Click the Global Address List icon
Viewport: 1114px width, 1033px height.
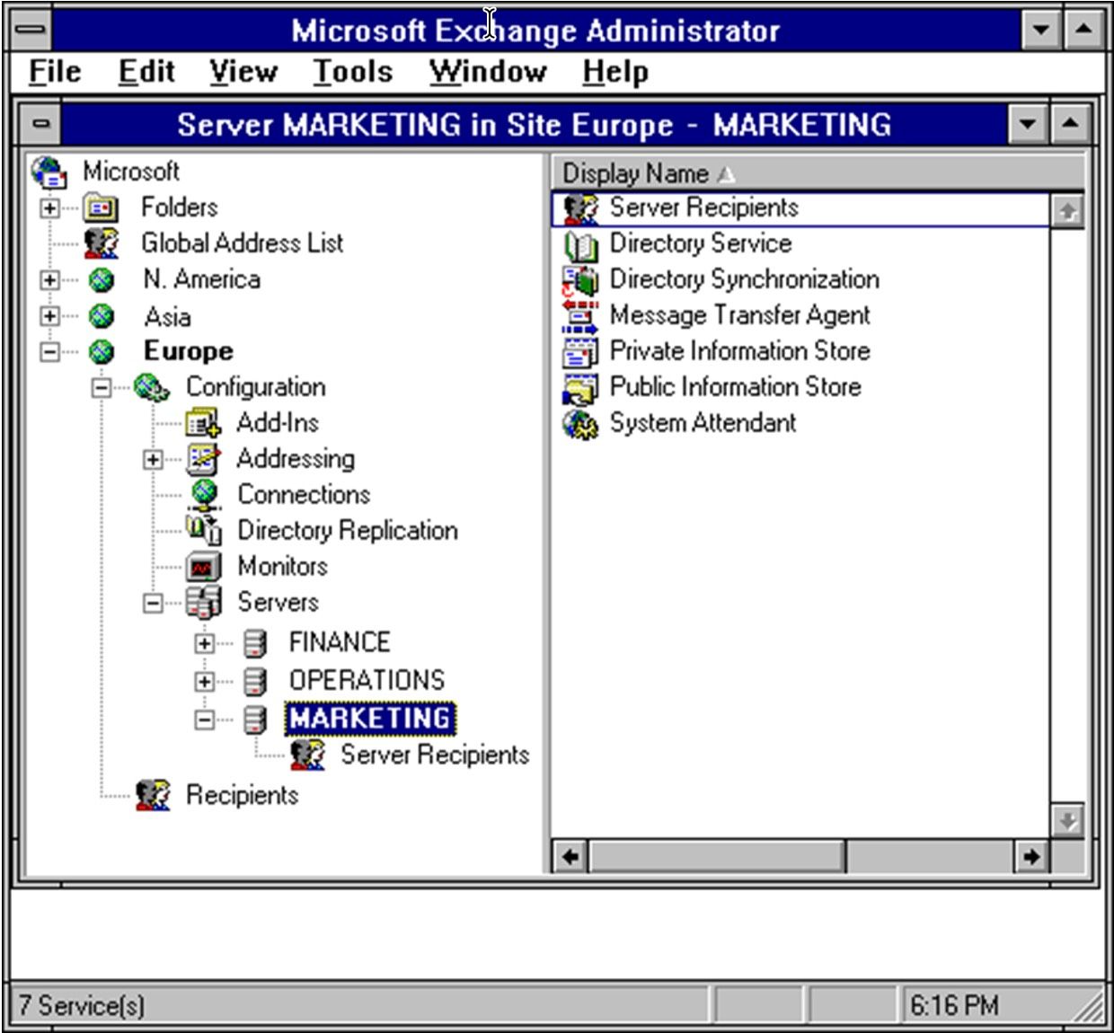tap(102, 243)
